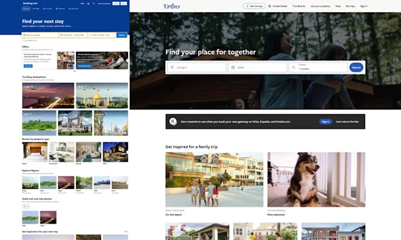Click Booking.com blue Search button
401x240 pixels.
tap(121, 35)
